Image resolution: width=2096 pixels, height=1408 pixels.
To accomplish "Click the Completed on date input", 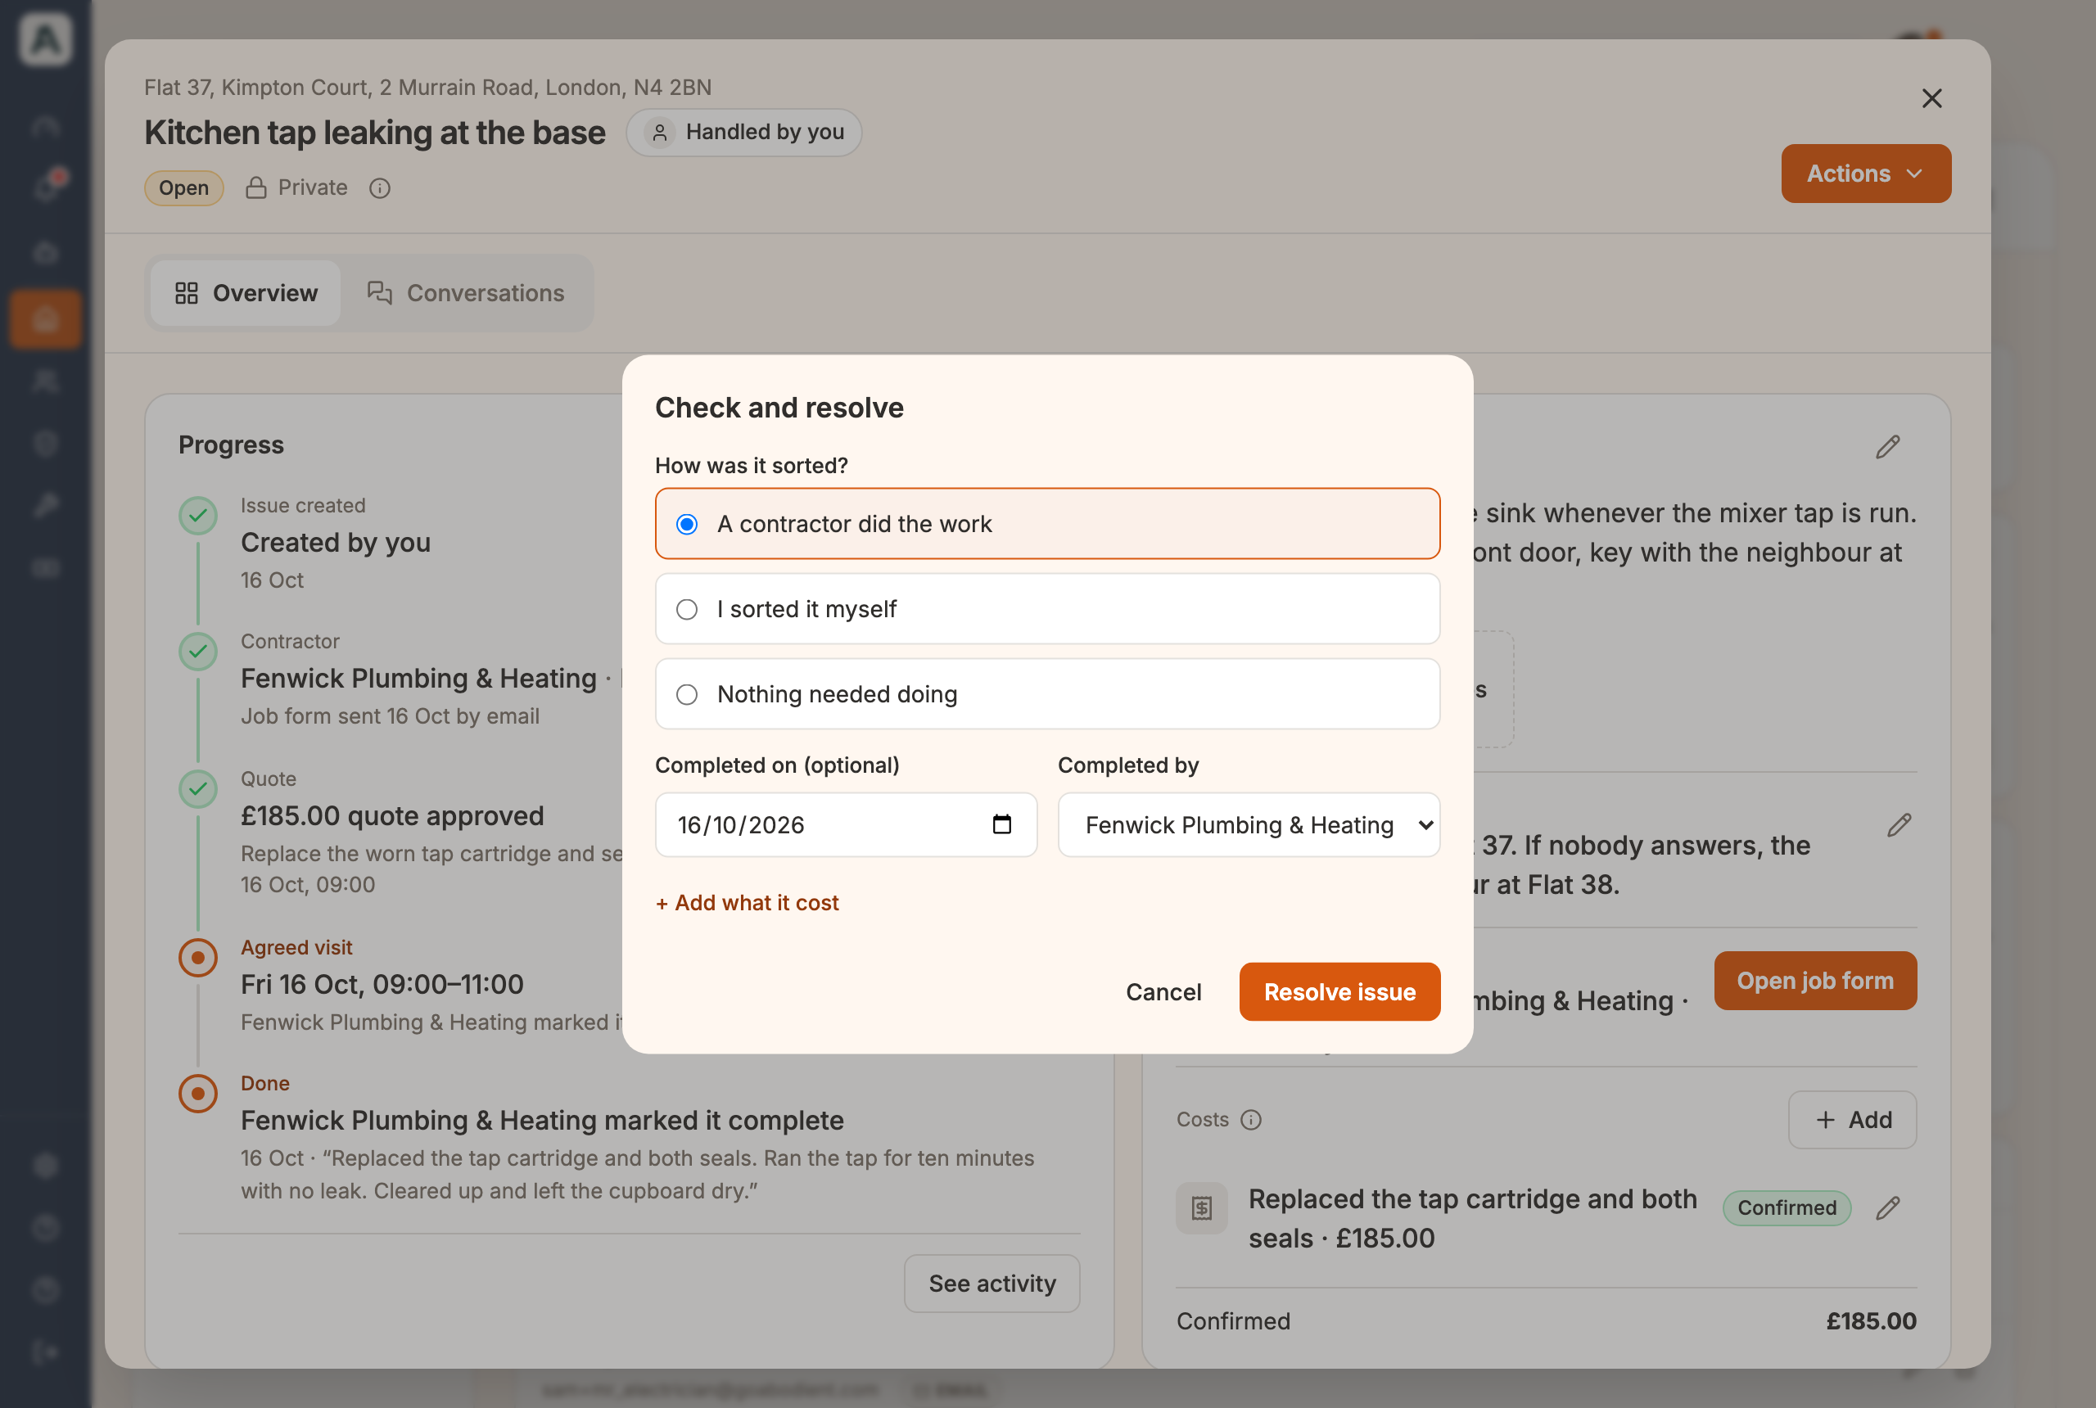I will coord(846,824).
